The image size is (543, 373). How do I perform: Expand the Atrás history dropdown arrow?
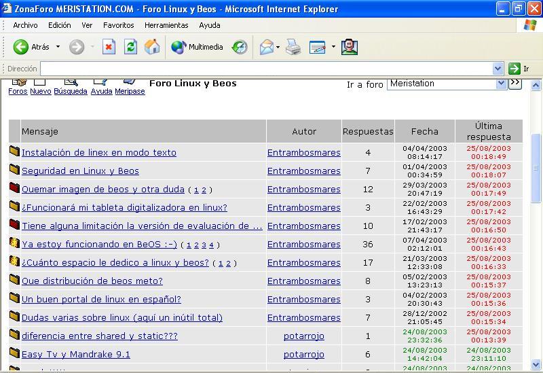[x=58, y=46]
